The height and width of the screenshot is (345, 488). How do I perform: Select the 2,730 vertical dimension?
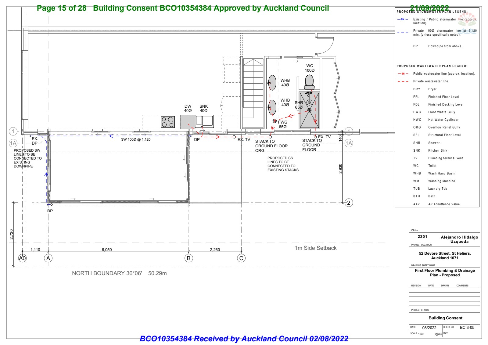click(x=12, y=234)
